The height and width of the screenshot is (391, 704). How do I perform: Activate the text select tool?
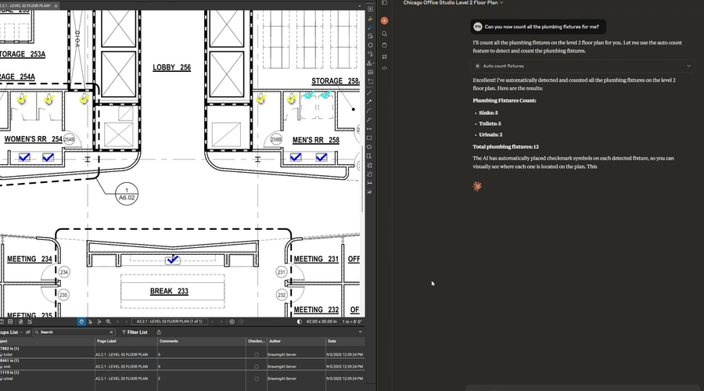point(99,321)
